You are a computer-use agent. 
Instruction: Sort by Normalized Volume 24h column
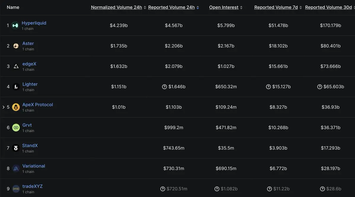click(116, 7)
